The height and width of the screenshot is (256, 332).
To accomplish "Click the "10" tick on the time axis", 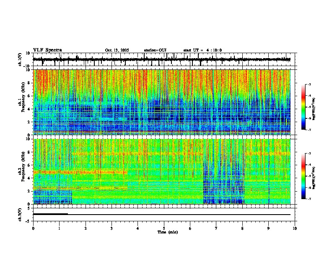I will 295,228.
